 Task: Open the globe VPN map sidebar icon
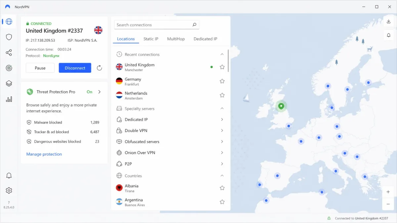[9, 21]
